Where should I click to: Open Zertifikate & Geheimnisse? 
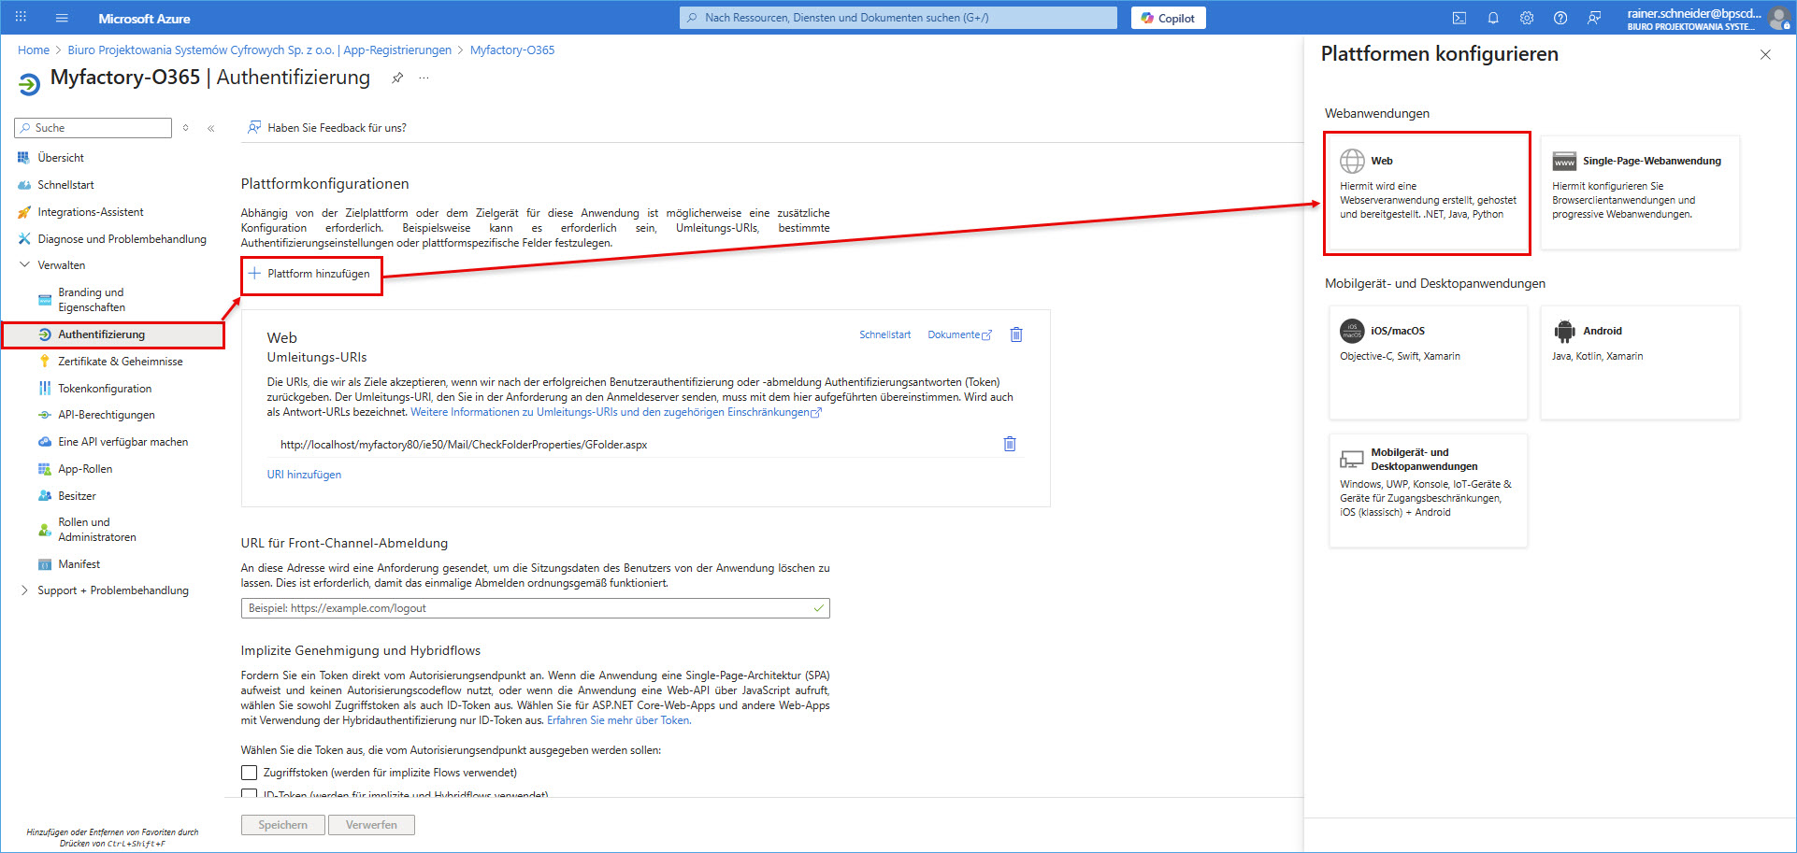[120, 362]
